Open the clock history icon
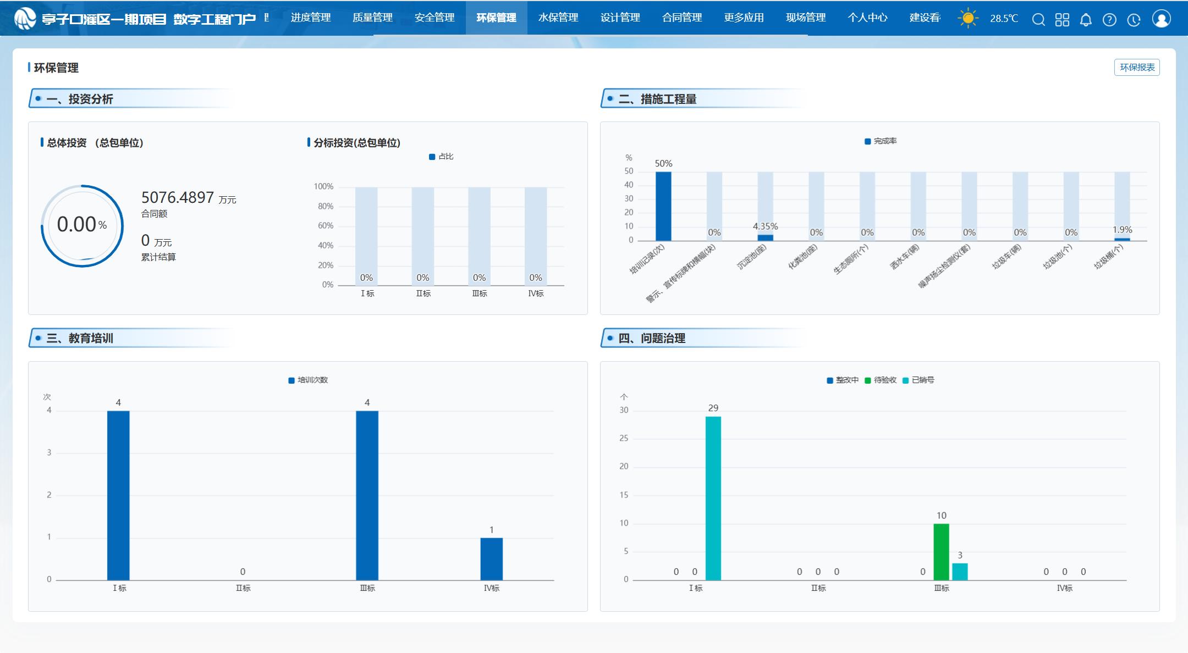 pyautogui.click(x=1134, y=20)
